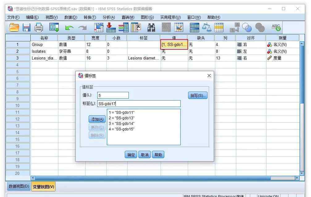This screenshot has height=197, width=311.
Task: Switch to the 数据视图(D) tab
Action: [19, 186]
